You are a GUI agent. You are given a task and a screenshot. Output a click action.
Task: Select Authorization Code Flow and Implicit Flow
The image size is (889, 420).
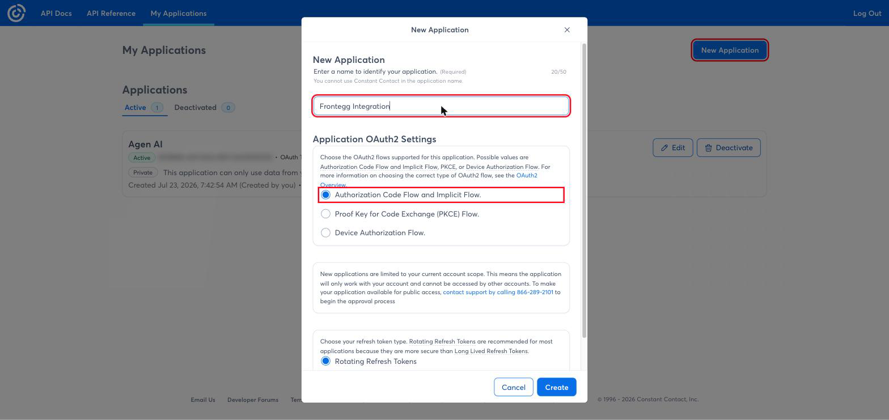pos(325,195)
